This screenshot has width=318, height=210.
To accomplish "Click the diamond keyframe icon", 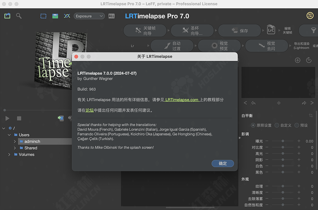I will (279, 103).
